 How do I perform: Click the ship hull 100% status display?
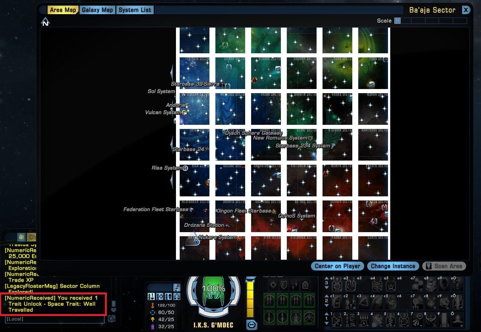(214, 289)
